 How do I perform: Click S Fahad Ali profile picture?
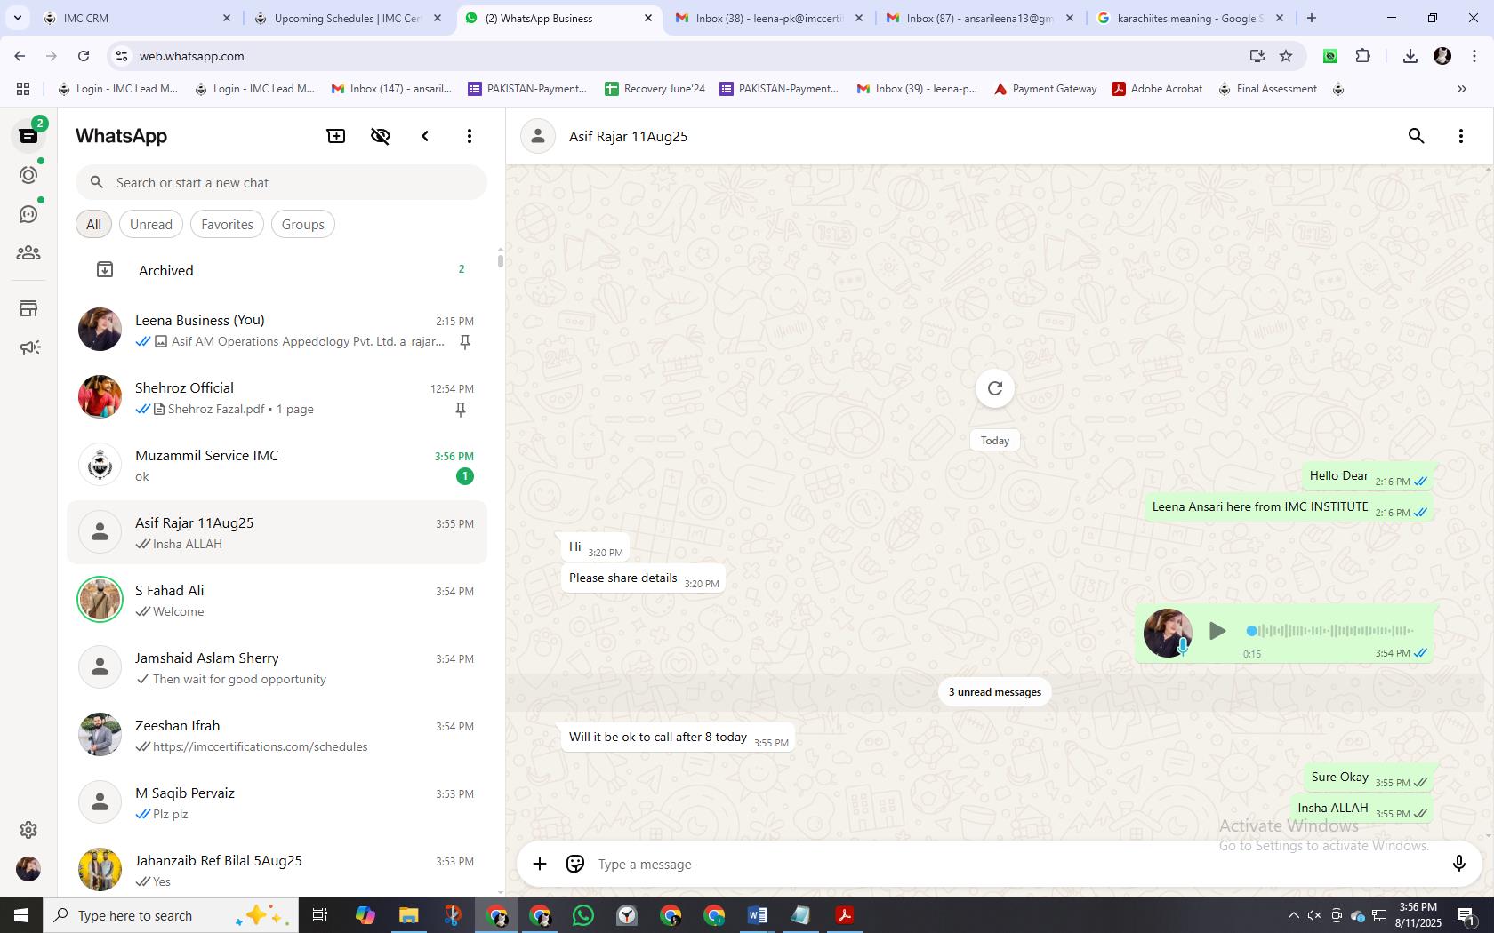[100, 599]
